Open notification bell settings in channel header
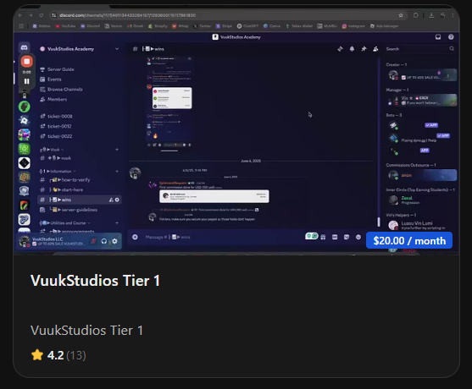This screenshot has height=389, width=472. [352, 49]
